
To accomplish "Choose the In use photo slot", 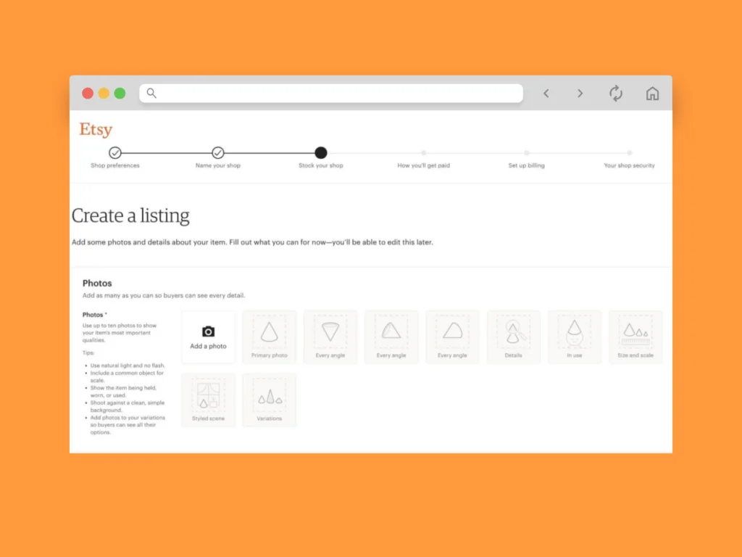I will [x=574, y=335].
